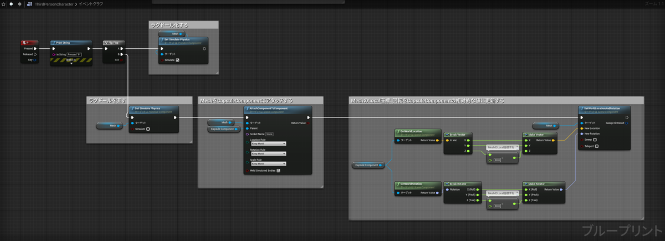
Task: Open the Scale Rule dropdown
Action: click(268, 163)
